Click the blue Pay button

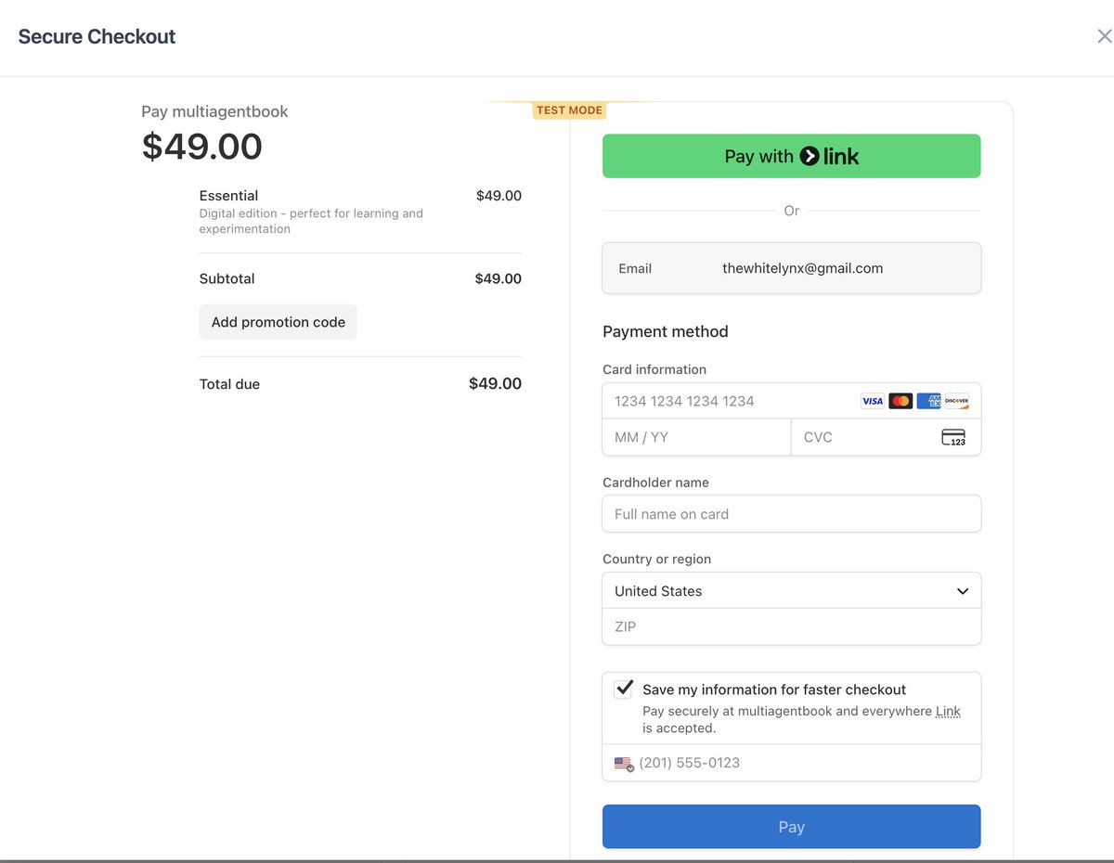pyautogui.click(x=792, y=827)
